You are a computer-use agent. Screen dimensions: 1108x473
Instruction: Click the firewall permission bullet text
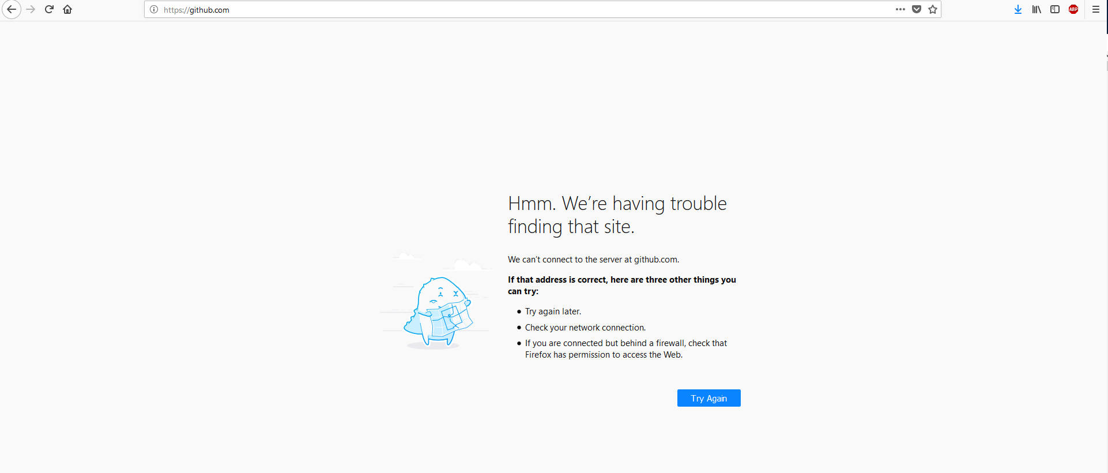tap(626, 349)
